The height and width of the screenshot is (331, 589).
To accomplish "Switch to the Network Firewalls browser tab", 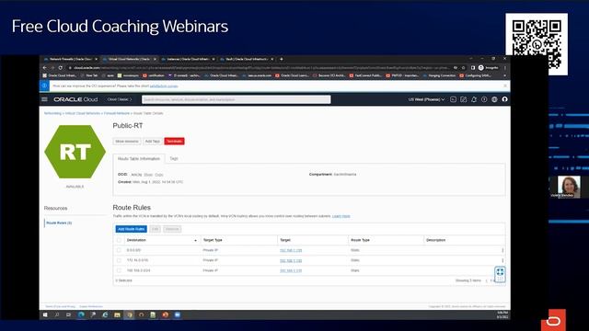I will pyautogui.click(x=70, y=59).
